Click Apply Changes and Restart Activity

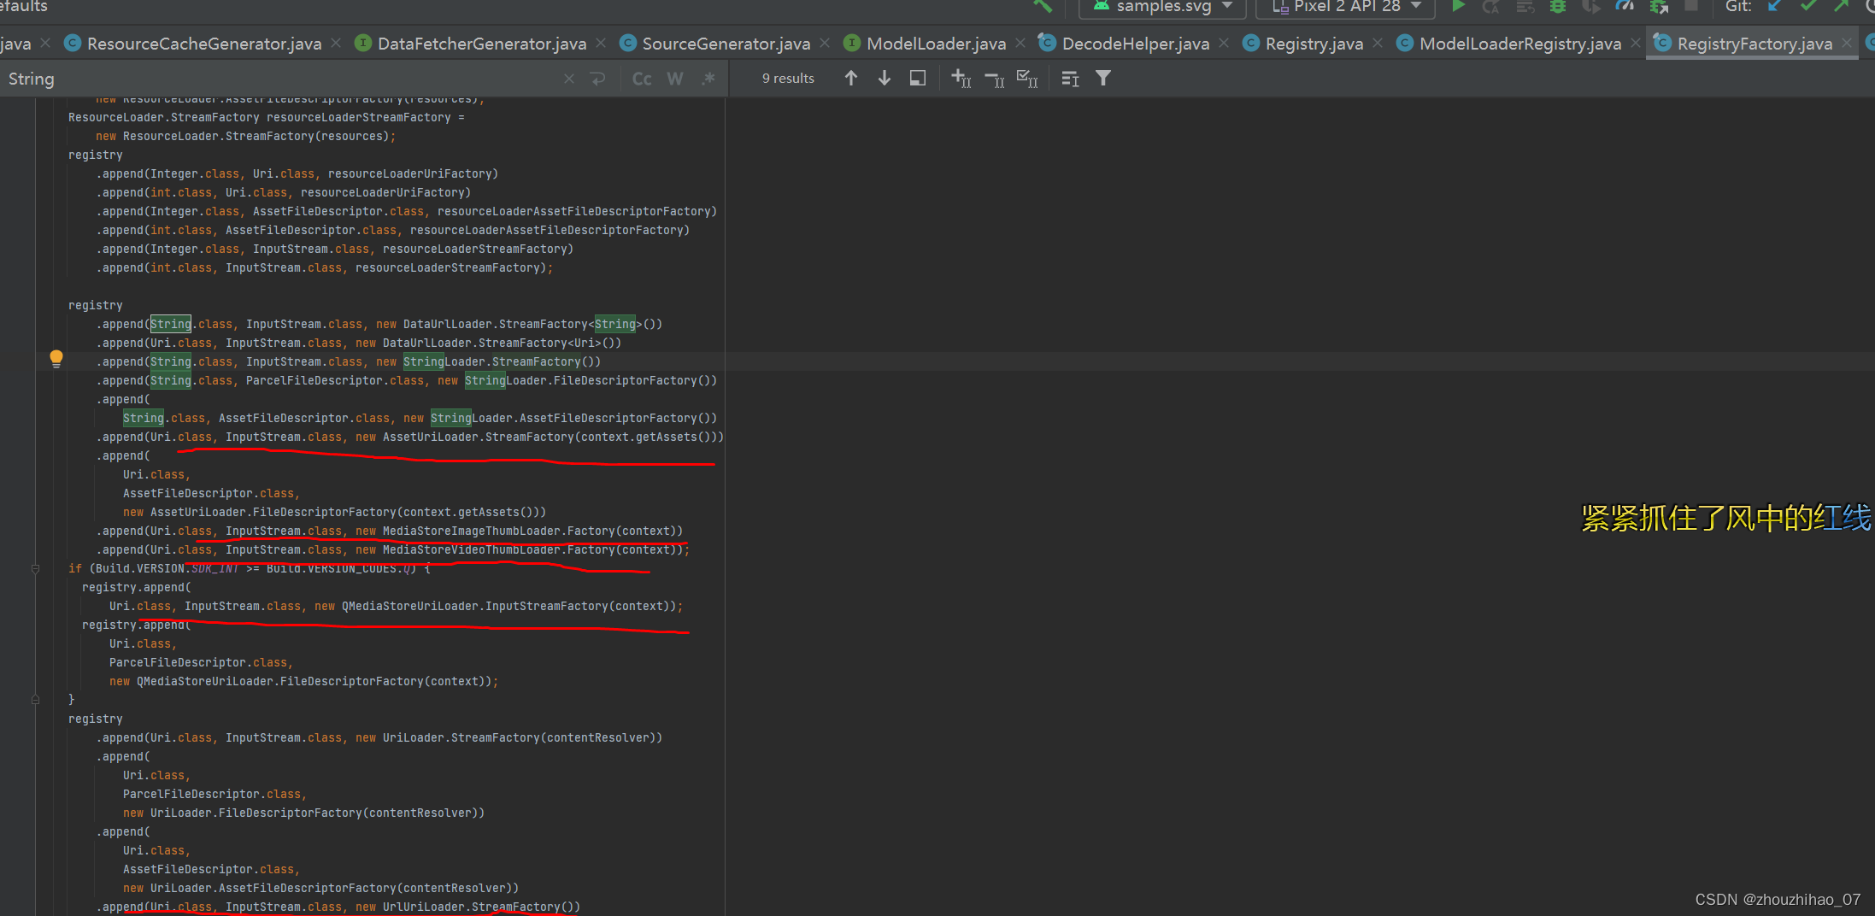click(1491, 6)
